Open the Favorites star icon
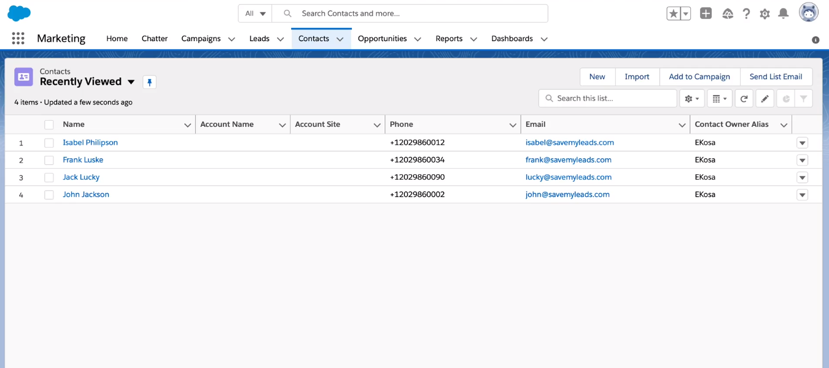Viewport: 829px width, 368px height. pyautogui.click(x=674, y=13)
